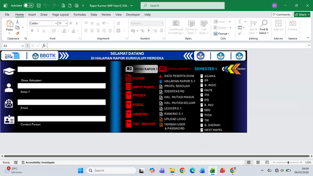Open the font size dropdown

66,23
